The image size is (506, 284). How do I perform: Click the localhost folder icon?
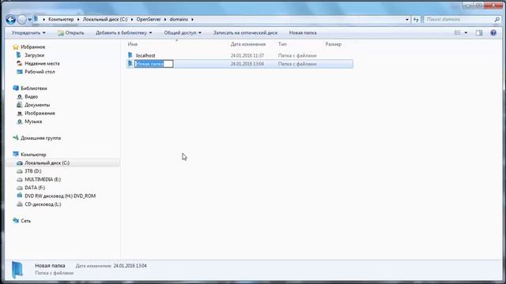(x=130, y=55)
